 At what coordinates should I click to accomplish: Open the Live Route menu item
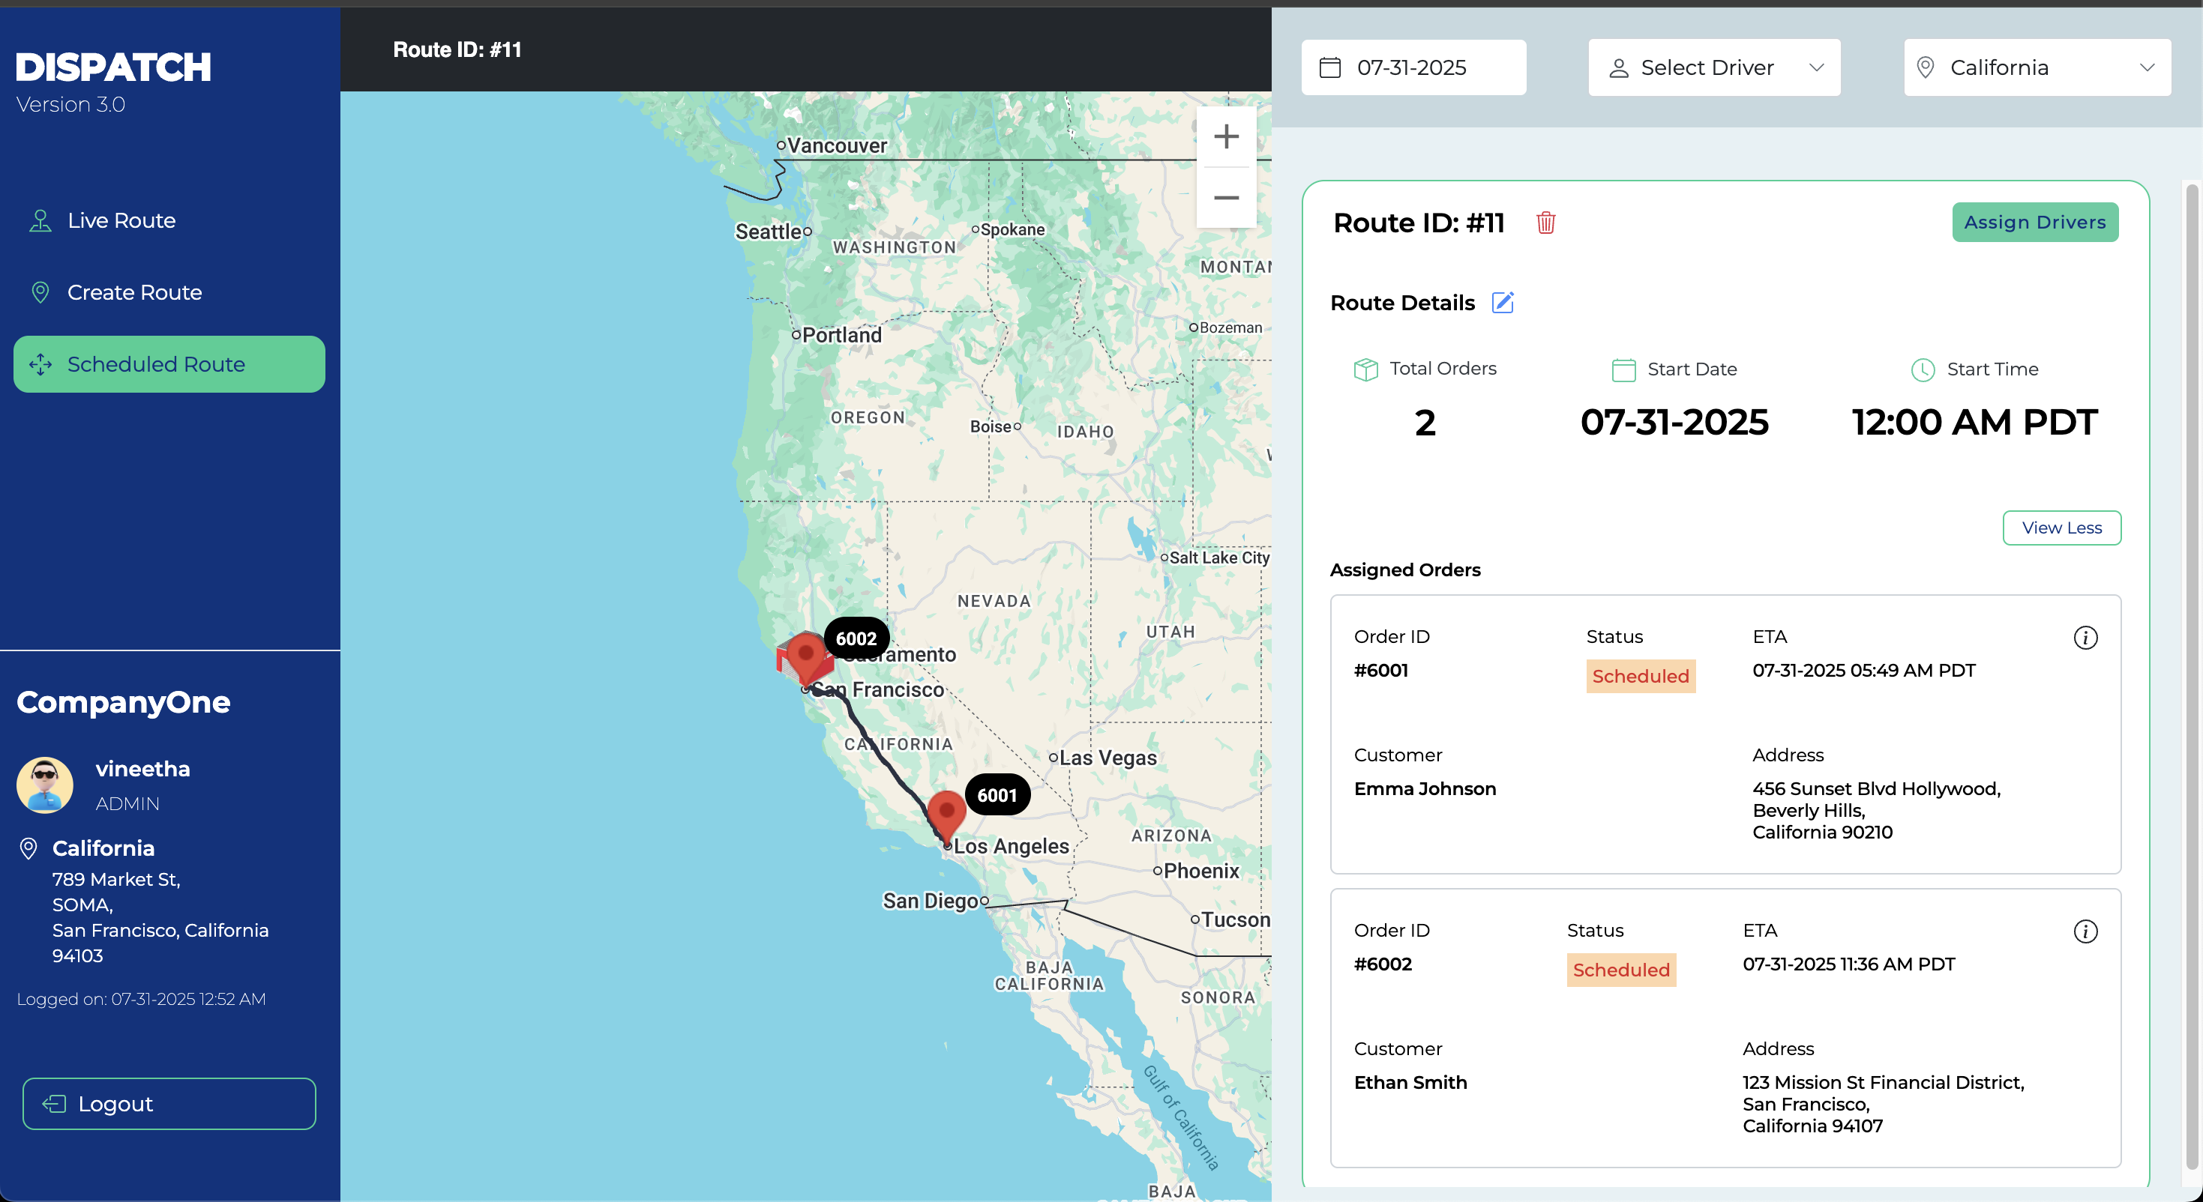point(121,220)
